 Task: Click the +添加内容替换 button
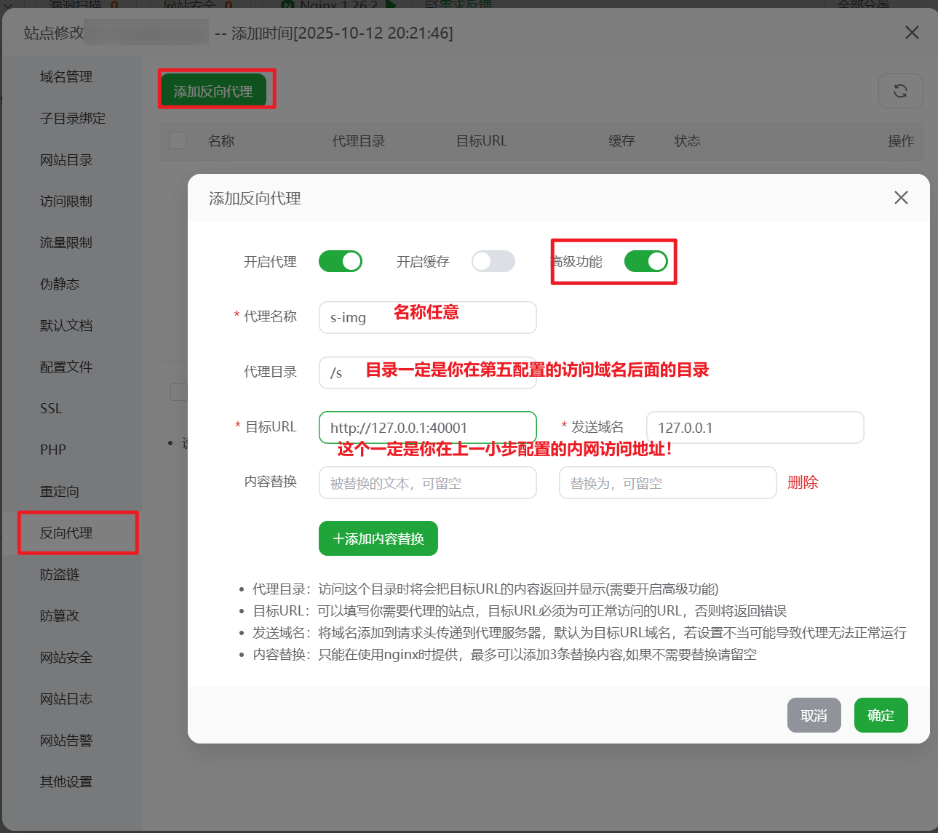378,538
